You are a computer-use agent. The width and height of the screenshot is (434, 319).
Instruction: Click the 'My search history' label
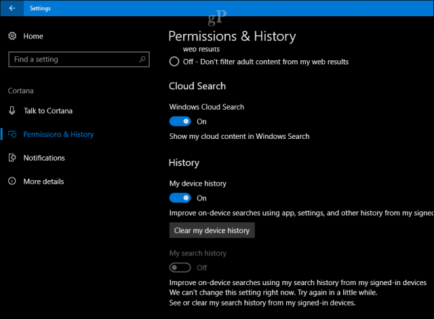[x=198, y=253]
